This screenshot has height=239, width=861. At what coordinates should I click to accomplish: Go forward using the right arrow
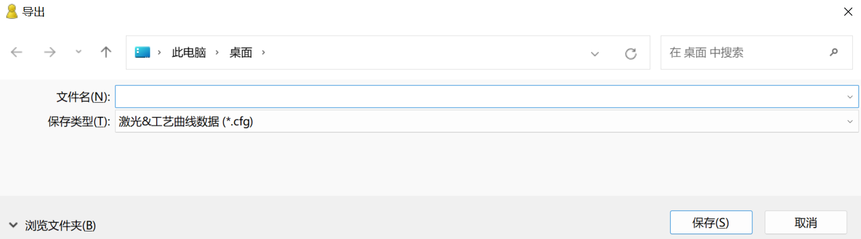click(50, 52)
